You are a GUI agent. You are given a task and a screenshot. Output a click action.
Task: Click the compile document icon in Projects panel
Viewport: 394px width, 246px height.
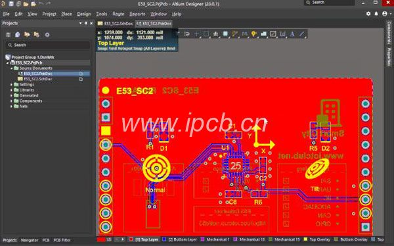pyautogui.click(x=17, y=35)
